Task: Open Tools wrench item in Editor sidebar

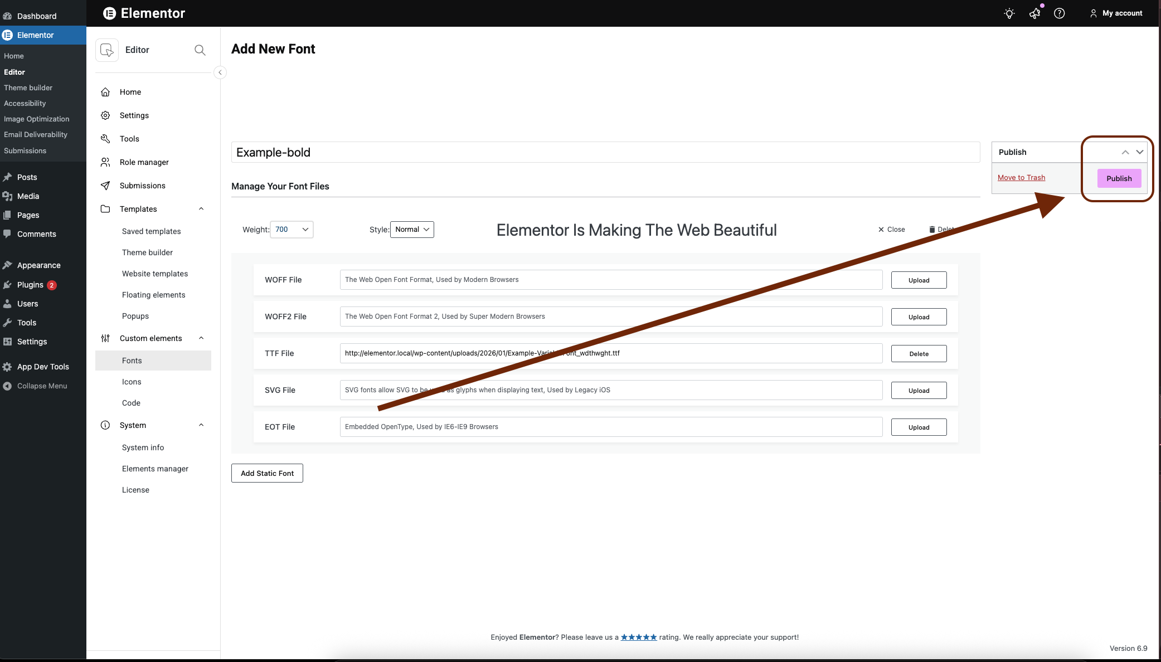Action: click(x=129, y=139)
